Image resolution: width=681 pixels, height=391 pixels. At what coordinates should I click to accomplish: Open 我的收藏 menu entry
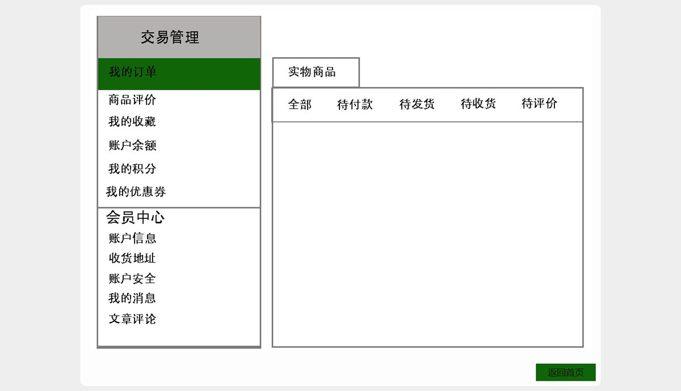(x=132, y=121)
